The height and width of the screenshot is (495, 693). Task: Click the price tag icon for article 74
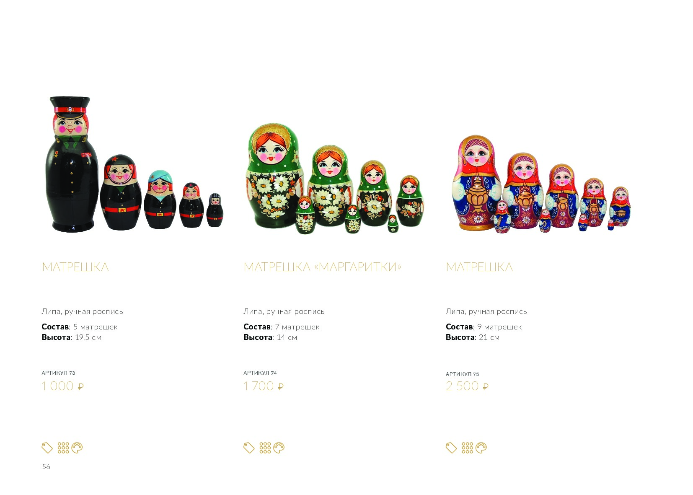(249, 448)
